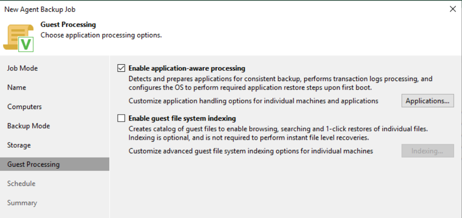
Task: Click the 'Choose application processing options' subtitle
Action: [x=101, y=35]
